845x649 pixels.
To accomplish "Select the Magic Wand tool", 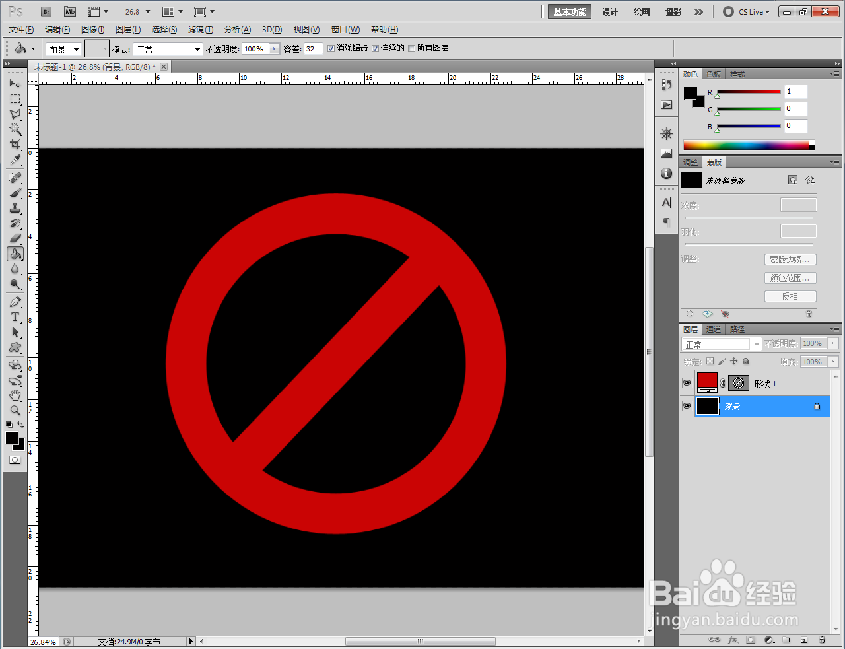I will click(15, 129).
